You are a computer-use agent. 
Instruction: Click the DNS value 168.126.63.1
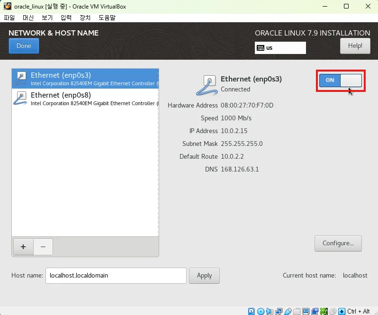240,169
